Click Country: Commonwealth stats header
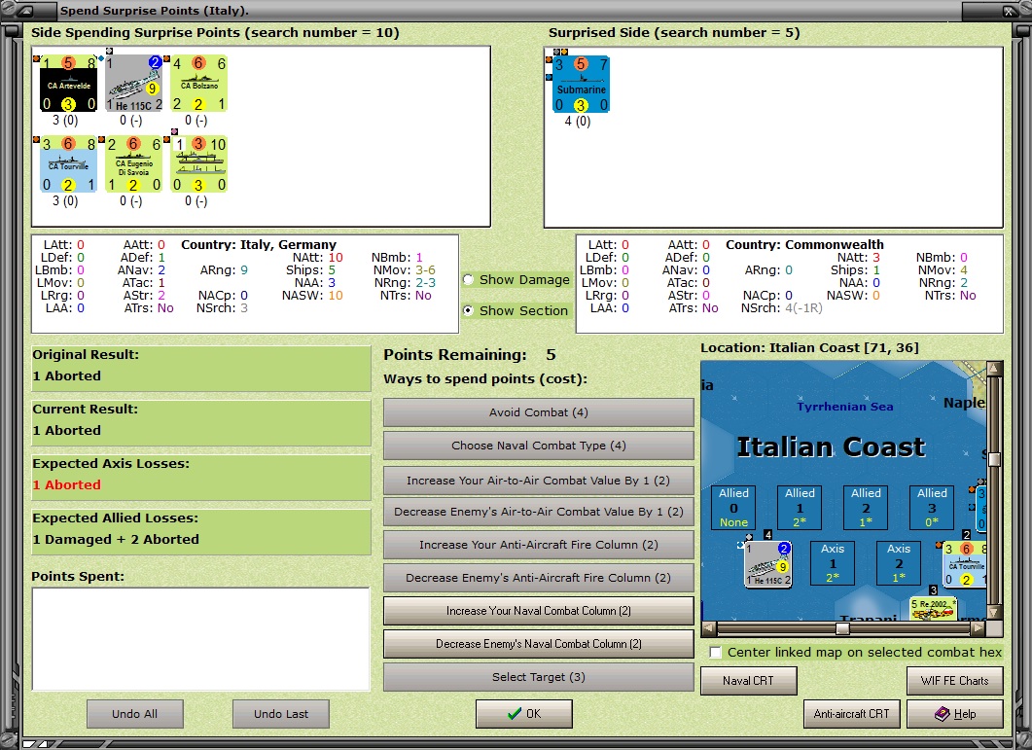1032x750 pixels. pos(804,245)
